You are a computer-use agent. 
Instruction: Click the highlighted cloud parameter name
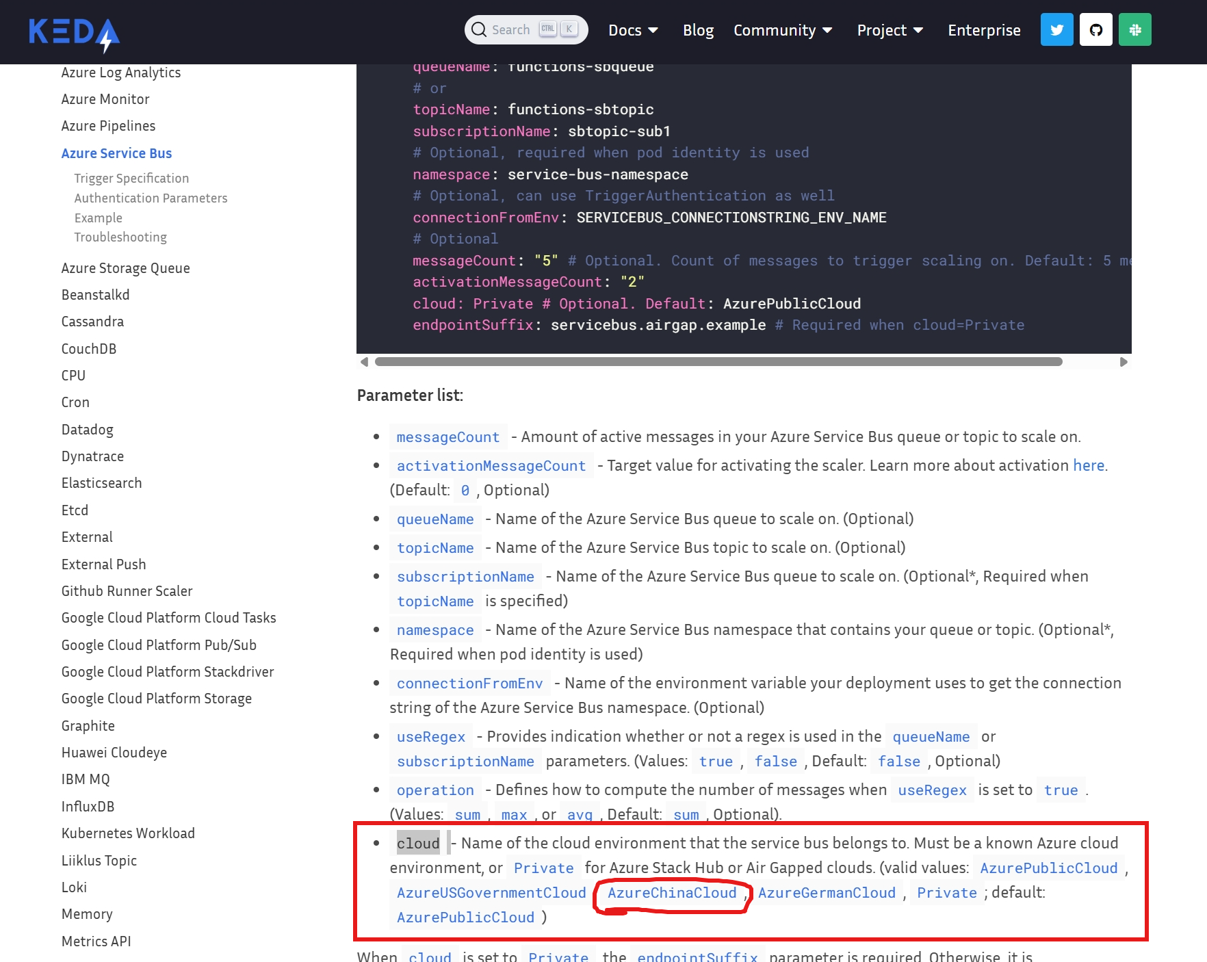tap(418, 844)
